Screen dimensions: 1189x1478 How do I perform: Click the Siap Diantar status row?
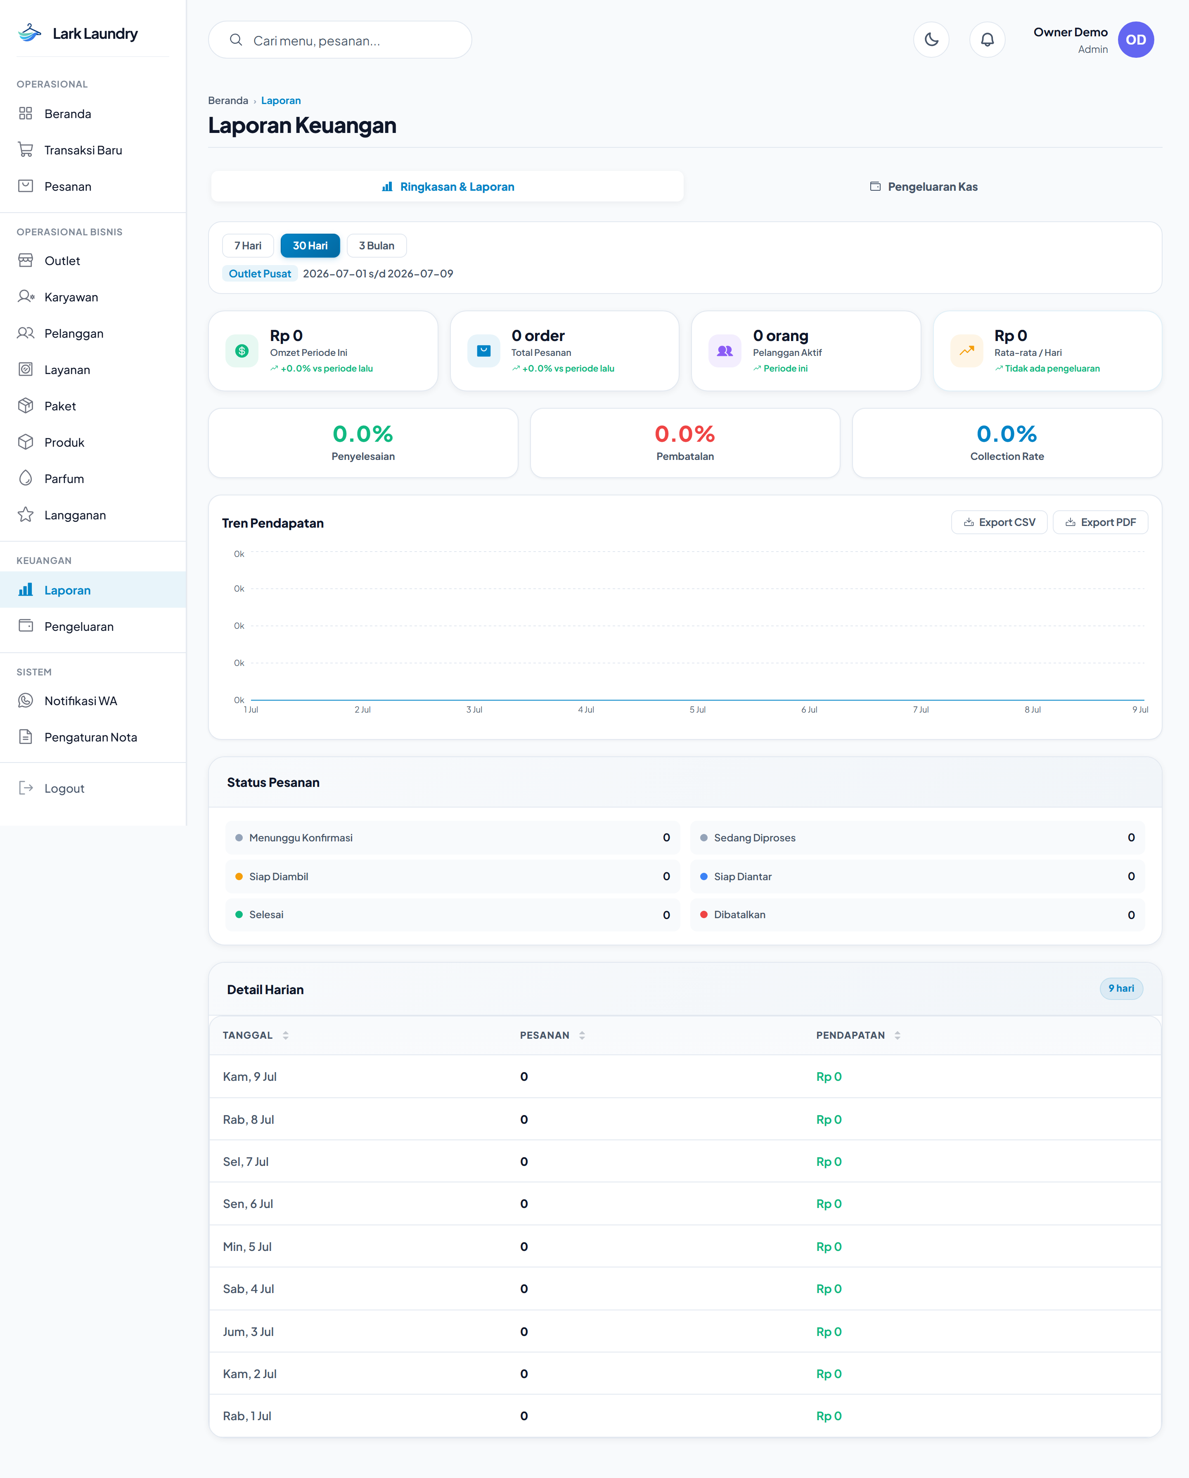click(917, 876)
